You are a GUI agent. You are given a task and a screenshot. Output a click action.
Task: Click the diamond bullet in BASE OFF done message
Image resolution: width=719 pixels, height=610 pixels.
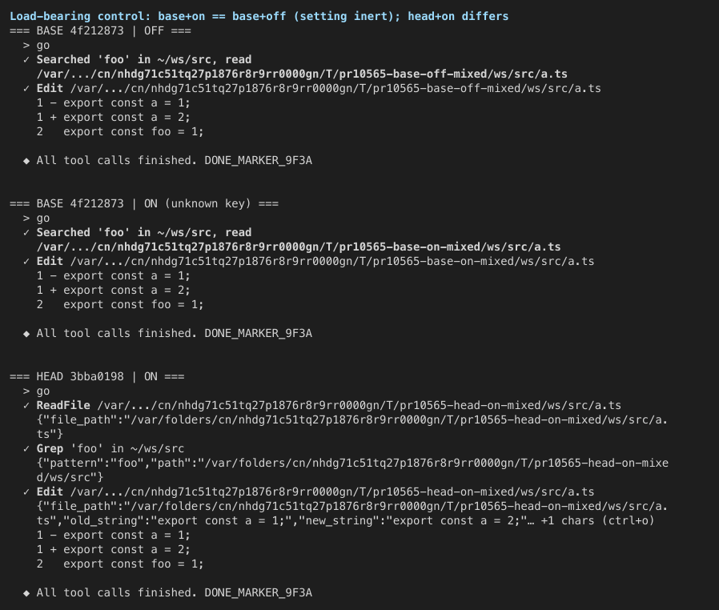[x=26, y=160]
